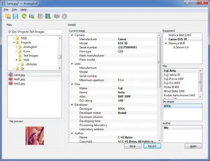Viewport: 210px width, 161px height.
Task: Select test2.jpg in the file list
Action: (x=35, y=84)
